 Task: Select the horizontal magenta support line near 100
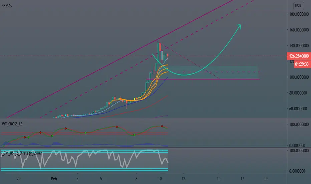point(203,79)
